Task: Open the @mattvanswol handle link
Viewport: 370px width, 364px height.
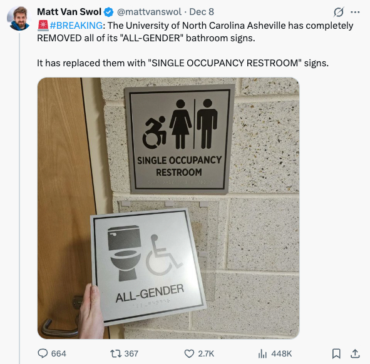Action: [149, 12]
